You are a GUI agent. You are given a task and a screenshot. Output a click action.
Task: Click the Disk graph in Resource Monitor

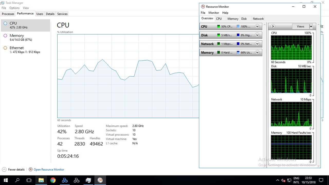291,81
